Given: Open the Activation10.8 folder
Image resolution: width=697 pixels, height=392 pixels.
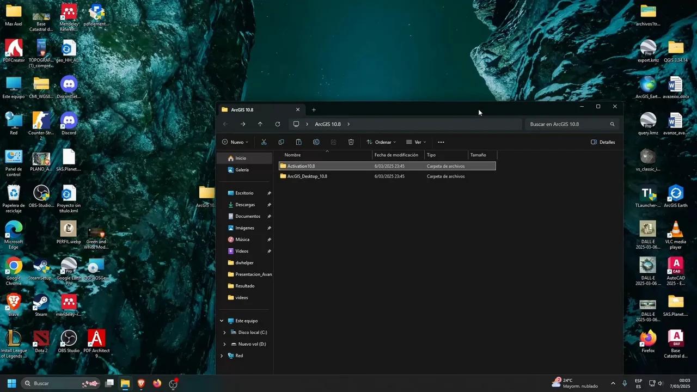Looking at the screenshot, I should 301,166.
